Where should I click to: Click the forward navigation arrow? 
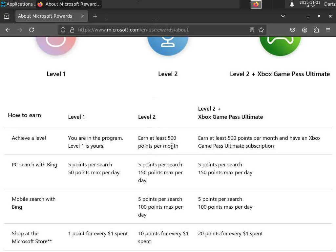click(20, 30)
